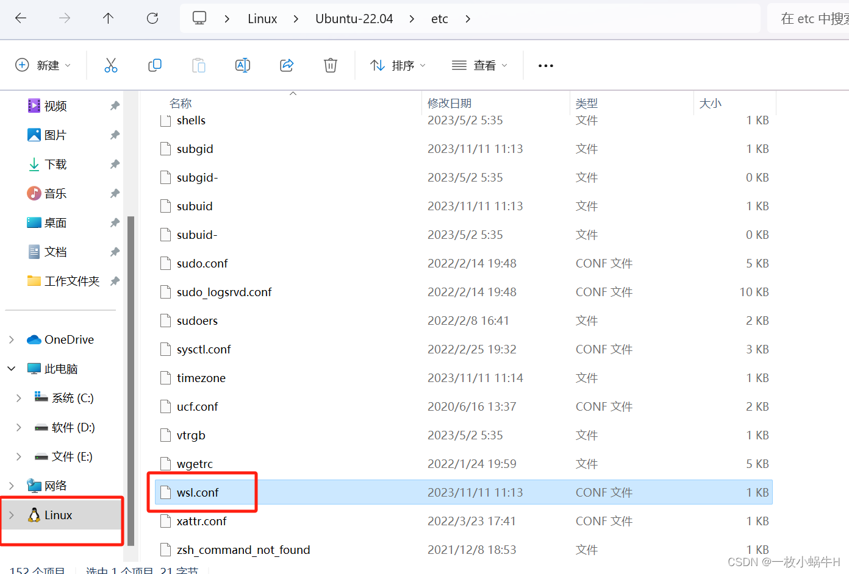The width and height of the screenshot is (849, 574).
Task: Go up one folder level
Action: click(x=108, y=18)
